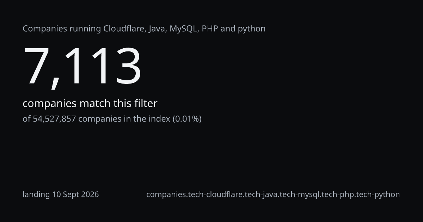423x222 pixels.
Task: Click the 'Companies running' heading start
Action: point(62,29)
